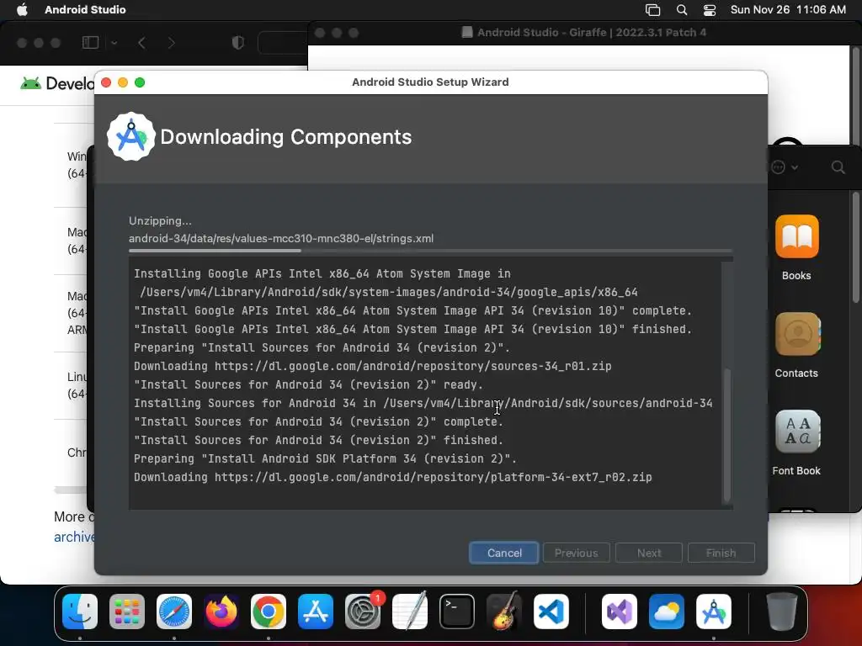Open Trash from the Dock

point(782,612)
